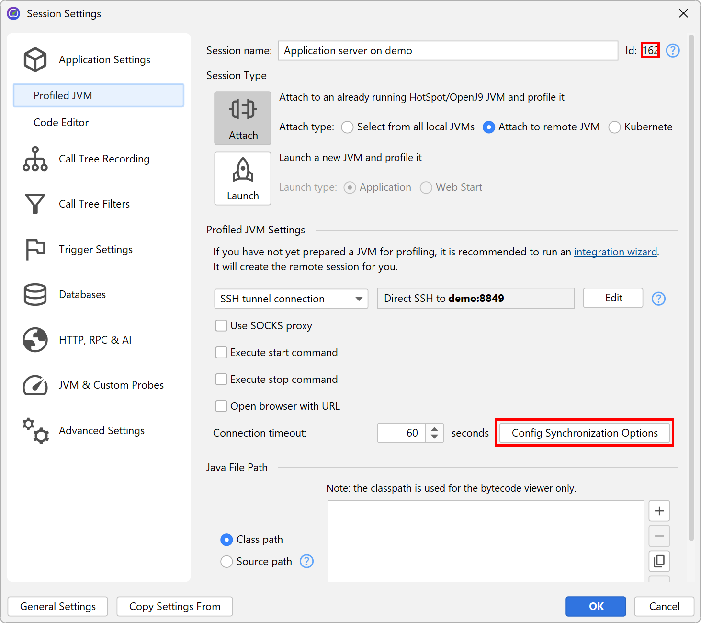
Task: Open Call Tree Recording settings icon
Action: tap(35, 159)
